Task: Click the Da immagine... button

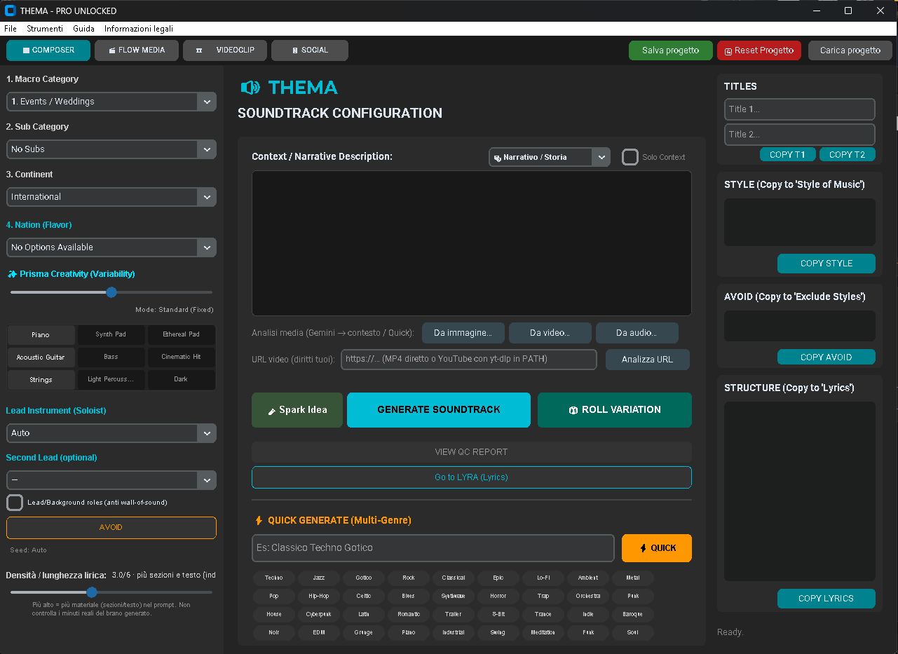Action: (x=463, y=333)
